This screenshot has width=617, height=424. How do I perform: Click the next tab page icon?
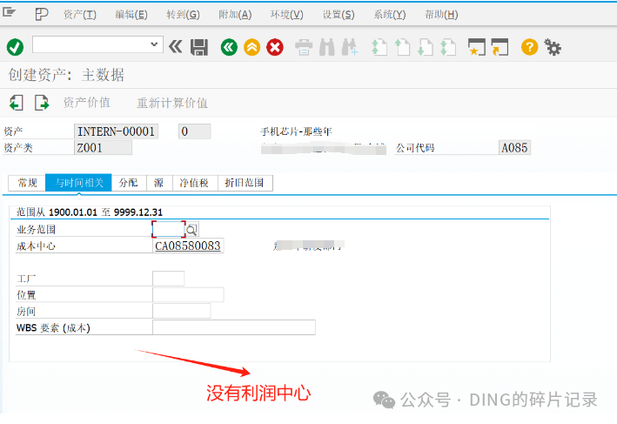point(42,103)
